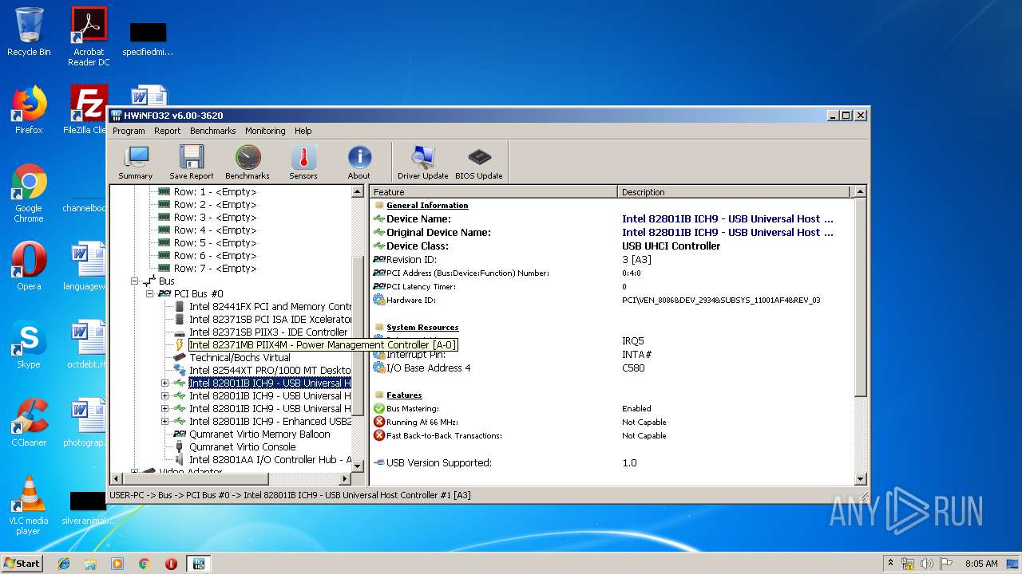Select Technical/Bochs Virtual device

click(240, 358)
